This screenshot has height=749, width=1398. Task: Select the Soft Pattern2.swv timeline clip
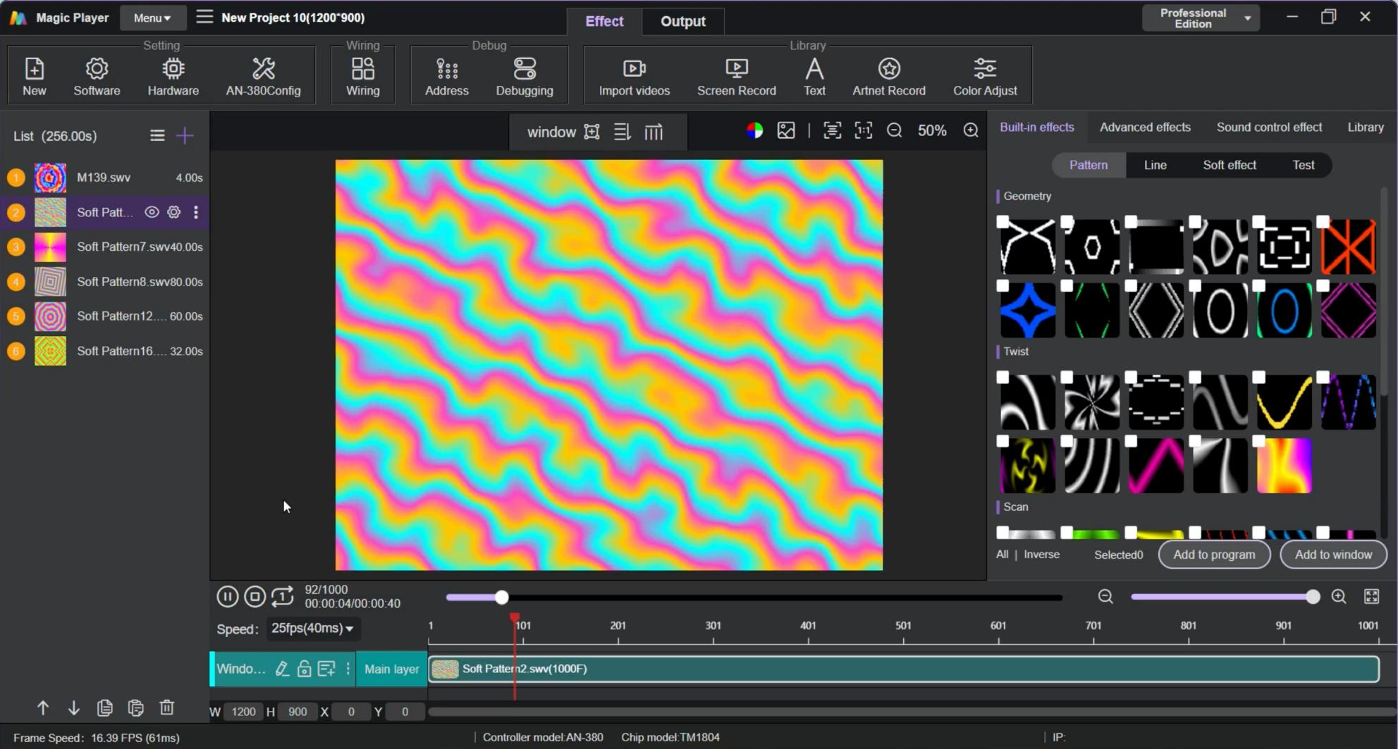(x=903, y=669)
